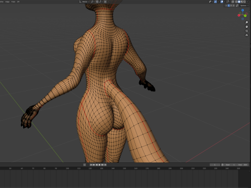The width and height of the screenshot is (251, 188).
Task: Open the Options dropdown
Action: point(244,6)
